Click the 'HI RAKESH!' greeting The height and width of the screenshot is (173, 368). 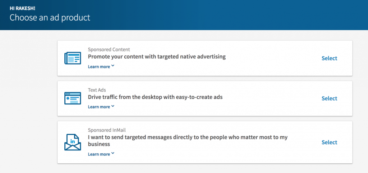pos(22,9)
